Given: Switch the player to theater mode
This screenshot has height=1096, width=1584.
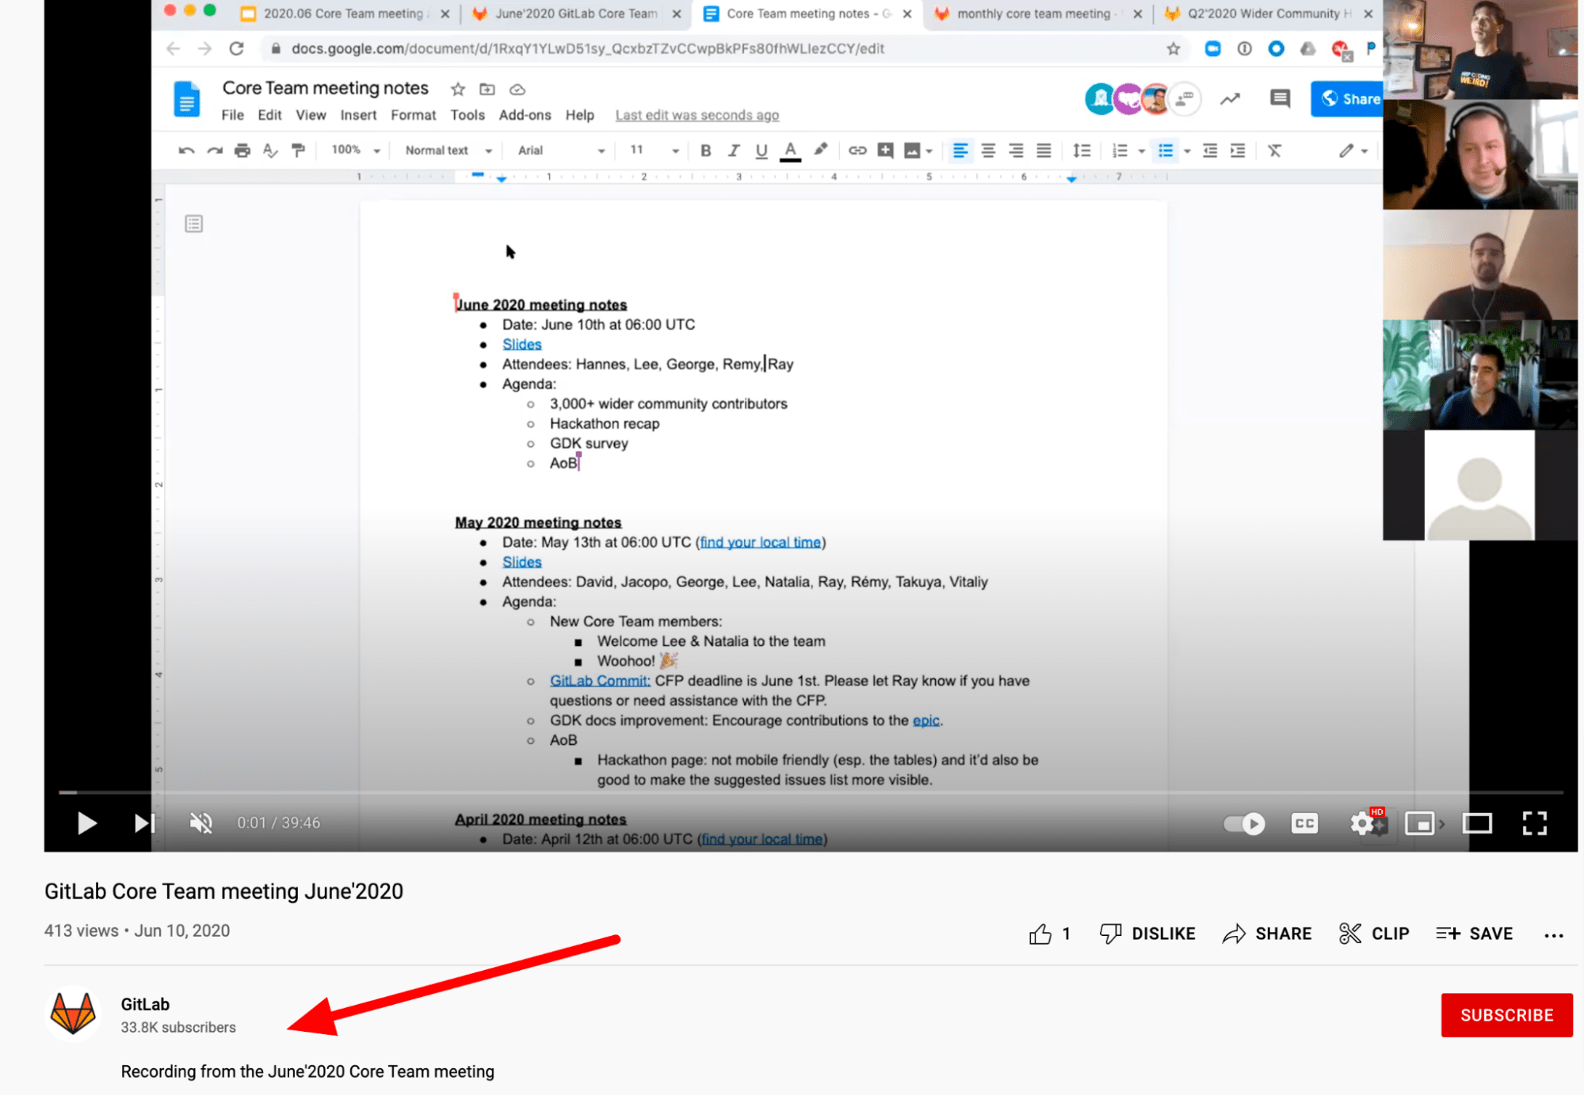Looking at the screenshot, I should (x=1479, y=823).
